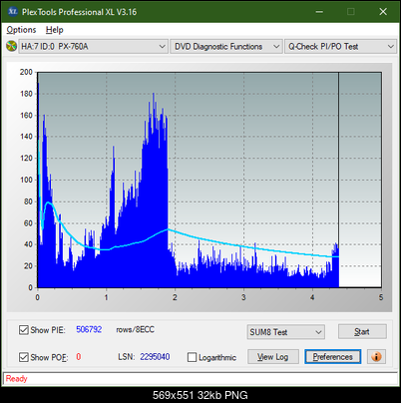Click the PlexTools XL app icon in title bar
Viewport: 401px width, 403px height.
[12, 12]
